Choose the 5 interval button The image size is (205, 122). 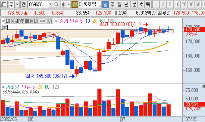(x=170, y=4)
